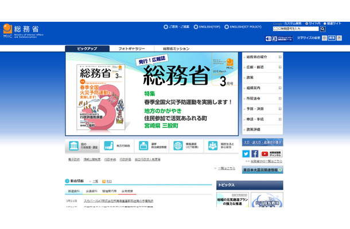Set font size to standard (標準)
350x229 pixels.
[332, 38]
